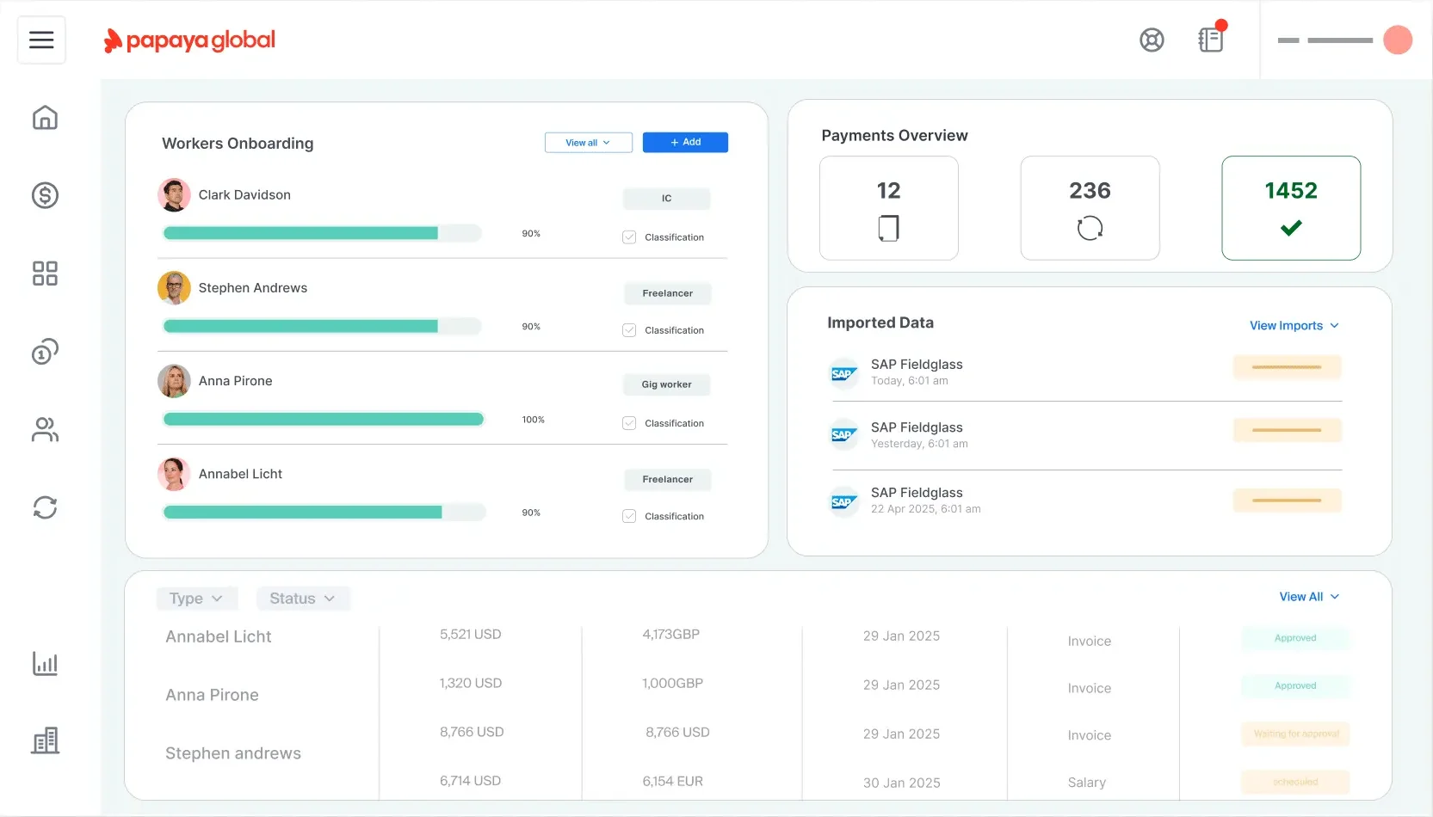The image size is (1433, 817).
Task: Click Anna Pirone's 100% progress bar
Action: 324,419
